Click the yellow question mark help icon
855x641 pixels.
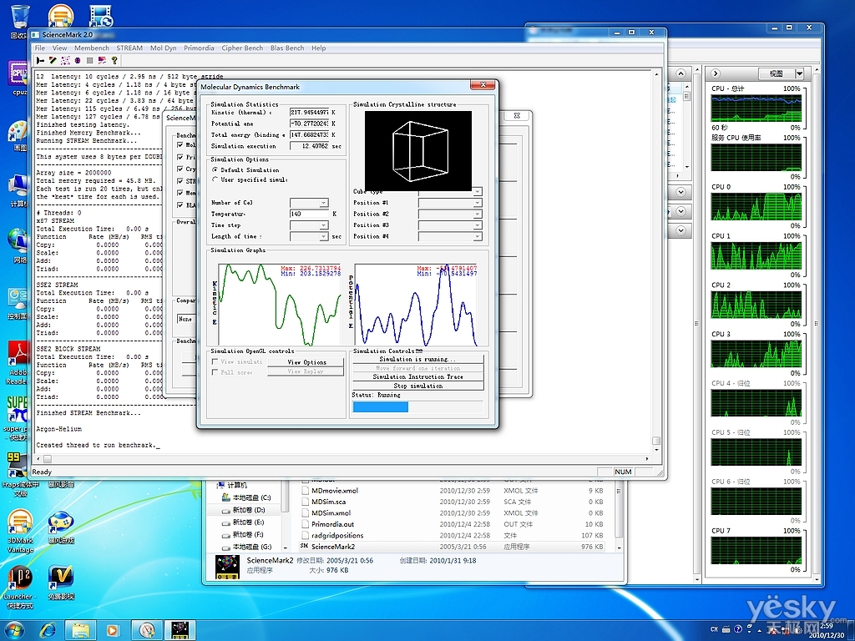(x=114, y=60)
